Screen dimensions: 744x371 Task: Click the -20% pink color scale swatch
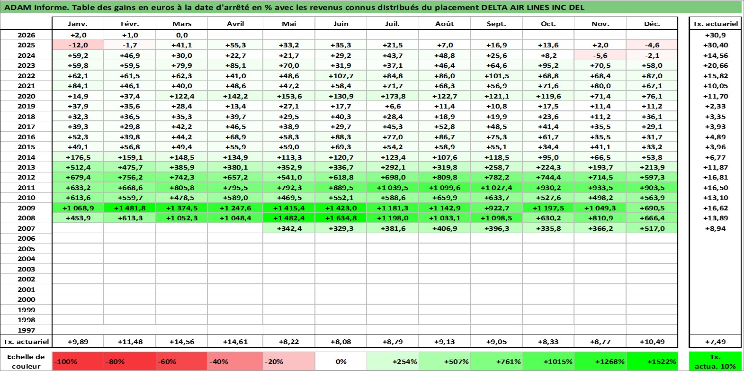click(x=289, y=361)
